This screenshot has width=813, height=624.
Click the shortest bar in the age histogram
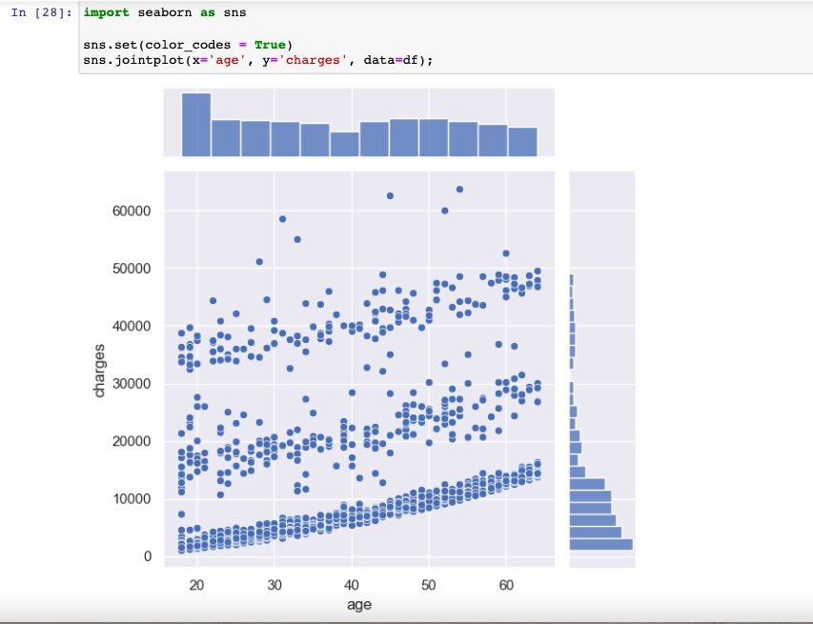click(x=345, y=144)
